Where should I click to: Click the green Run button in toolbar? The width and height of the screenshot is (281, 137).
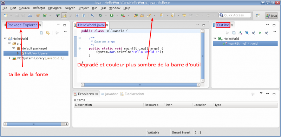click(x=112, y=15)
